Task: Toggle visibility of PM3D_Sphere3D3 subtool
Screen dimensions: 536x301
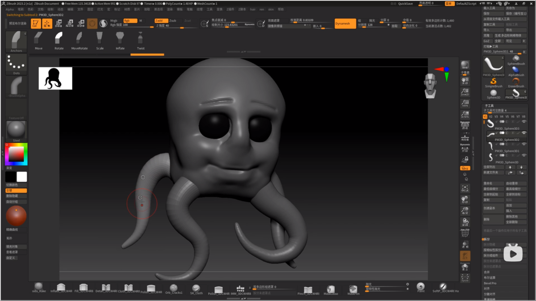Action: (x=524, y=122)
